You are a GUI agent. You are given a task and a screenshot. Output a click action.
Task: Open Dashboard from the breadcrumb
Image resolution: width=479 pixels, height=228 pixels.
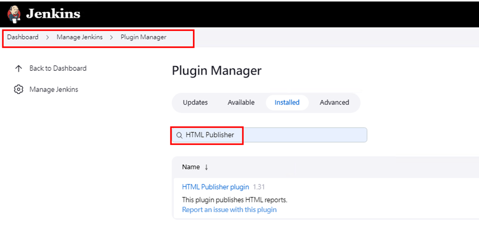point(23,37)
